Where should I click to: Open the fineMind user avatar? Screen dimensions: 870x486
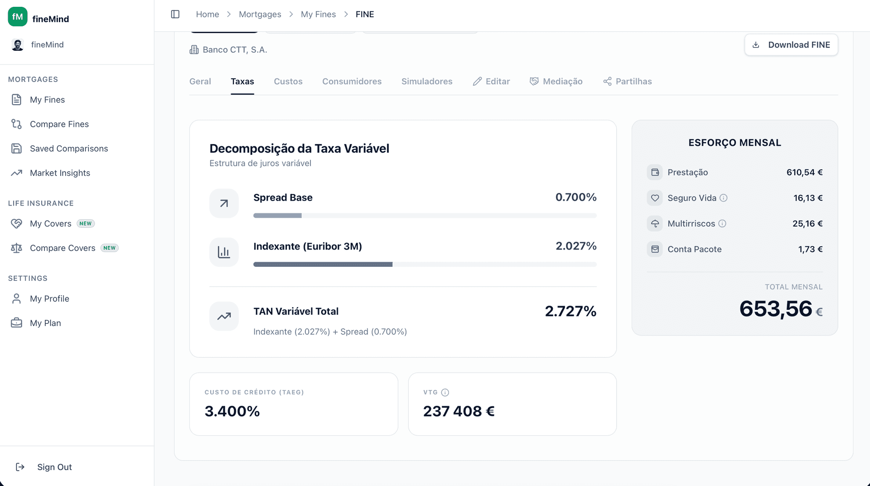18,45
